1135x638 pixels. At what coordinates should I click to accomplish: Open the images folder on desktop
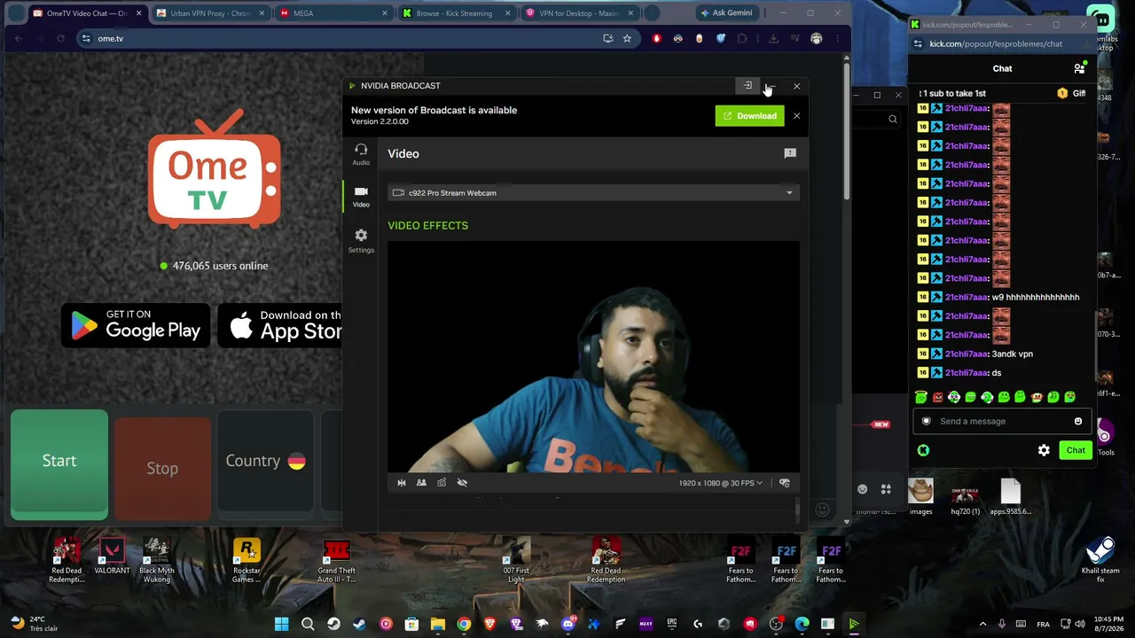(x=921, y=497)
